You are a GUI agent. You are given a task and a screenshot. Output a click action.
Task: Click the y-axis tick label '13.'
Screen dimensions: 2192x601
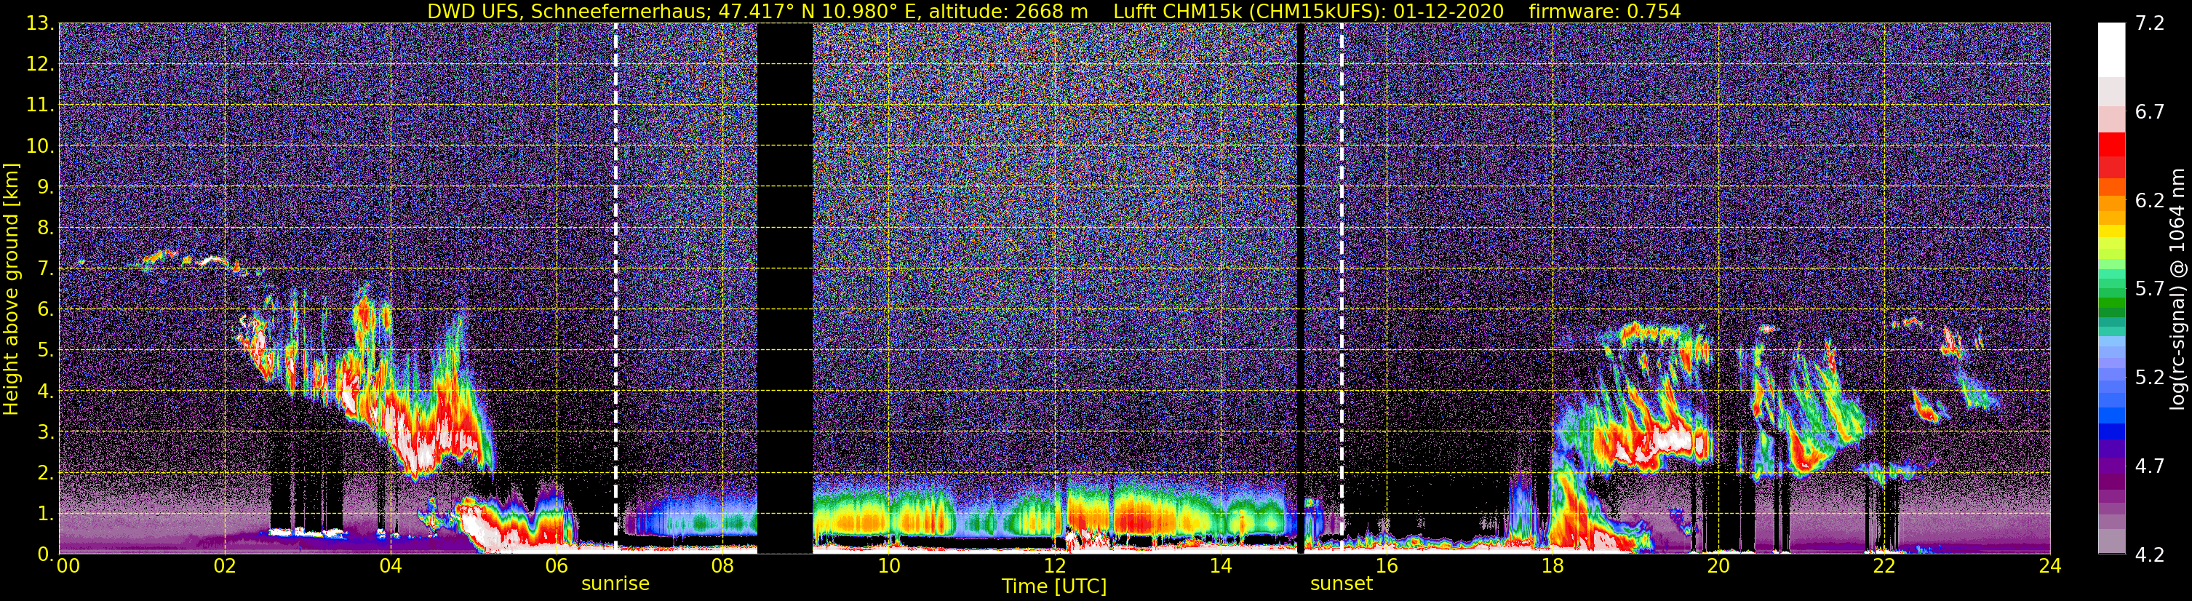(40, 23)
